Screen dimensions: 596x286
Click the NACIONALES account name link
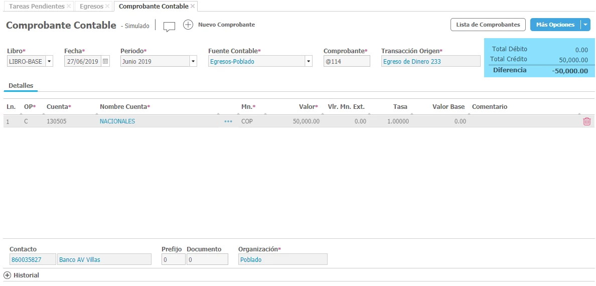[x=117, y=121]
